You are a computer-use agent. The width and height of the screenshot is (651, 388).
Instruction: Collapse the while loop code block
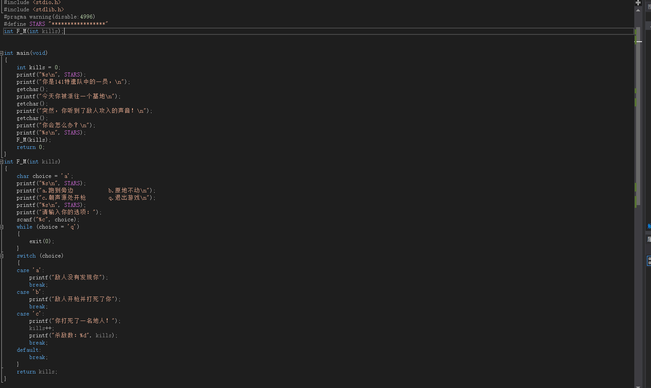(2, 227)
